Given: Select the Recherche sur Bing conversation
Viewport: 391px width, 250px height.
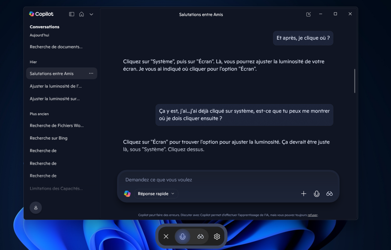Looking at the screenshot, I should [49, 138].
